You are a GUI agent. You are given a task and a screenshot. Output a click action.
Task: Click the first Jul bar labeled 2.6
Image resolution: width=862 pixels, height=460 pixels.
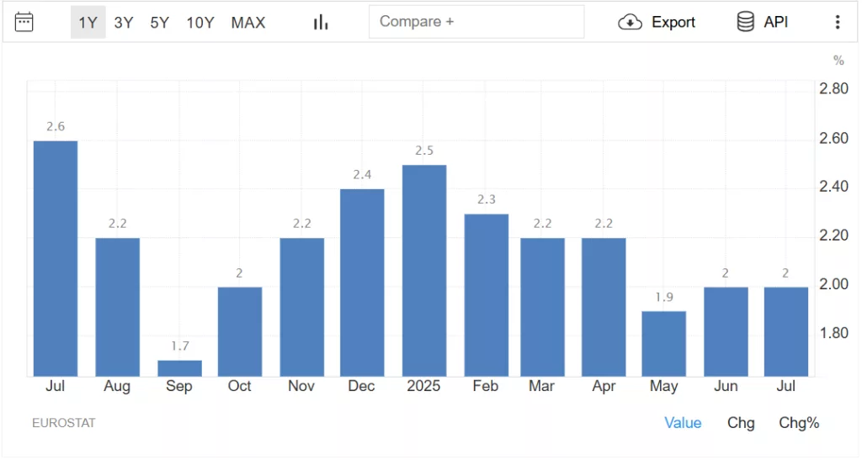pos(56,258)
